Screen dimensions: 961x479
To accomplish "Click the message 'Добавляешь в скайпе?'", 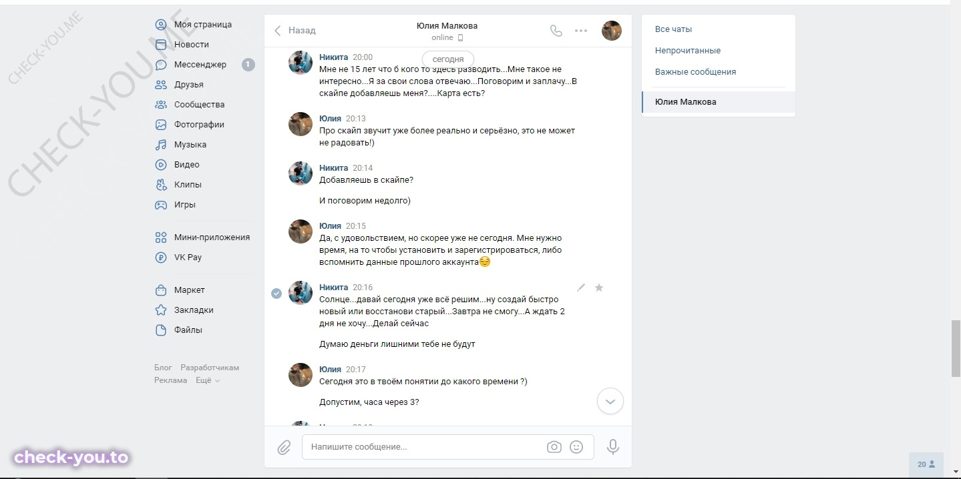I will tap(366, 180).
